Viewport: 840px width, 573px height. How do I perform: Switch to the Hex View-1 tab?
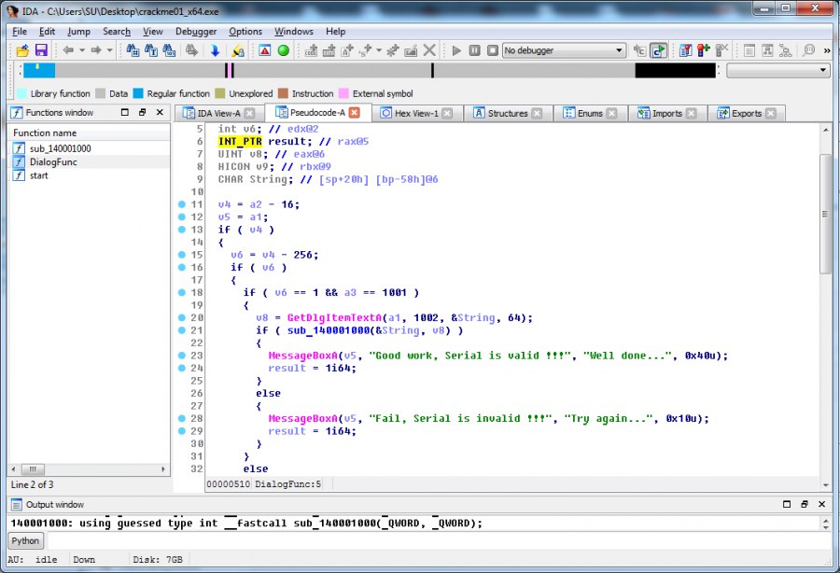click(x=417, y=114)
